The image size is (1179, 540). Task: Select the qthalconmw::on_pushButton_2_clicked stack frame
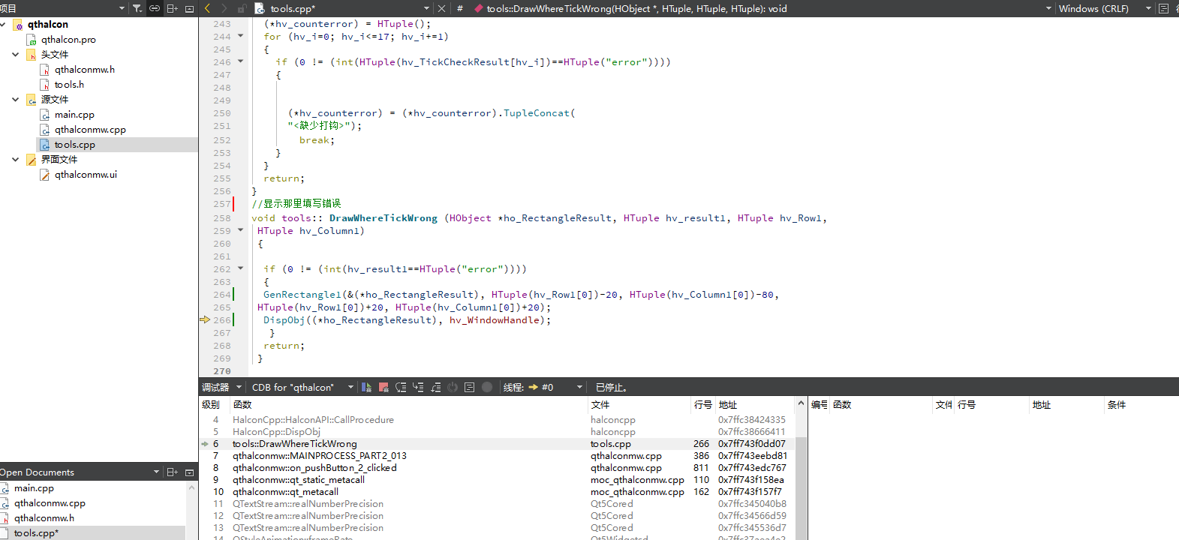pos(314,468)
